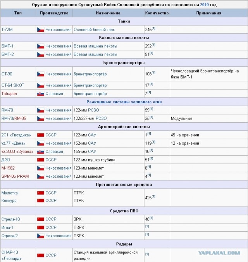
Task: Click the flag in the M-1982 row
Action: (x=41, y=168)
